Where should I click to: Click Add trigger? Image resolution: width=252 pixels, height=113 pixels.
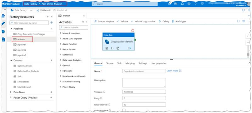179,21
